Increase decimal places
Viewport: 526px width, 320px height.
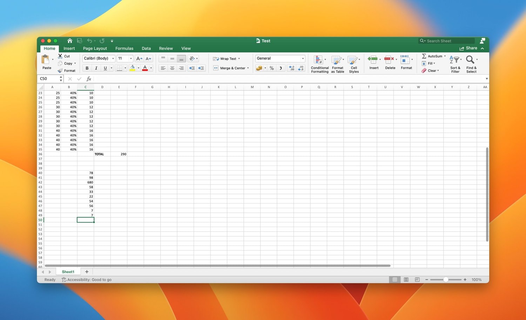[x=291, y=68]
